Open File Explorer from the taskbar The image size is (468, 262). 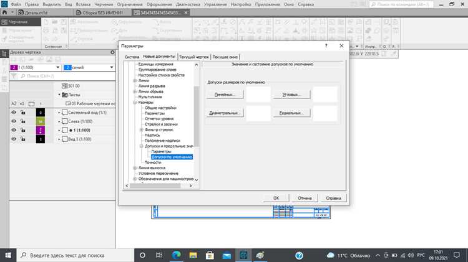coord(193,255)
